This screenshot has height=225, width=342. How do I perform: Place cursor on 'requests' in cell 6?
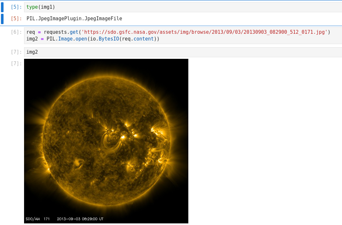55,32
